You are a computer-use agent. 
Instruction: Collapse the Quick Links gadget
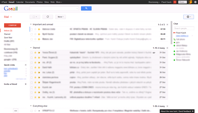(x=26, y=65)
